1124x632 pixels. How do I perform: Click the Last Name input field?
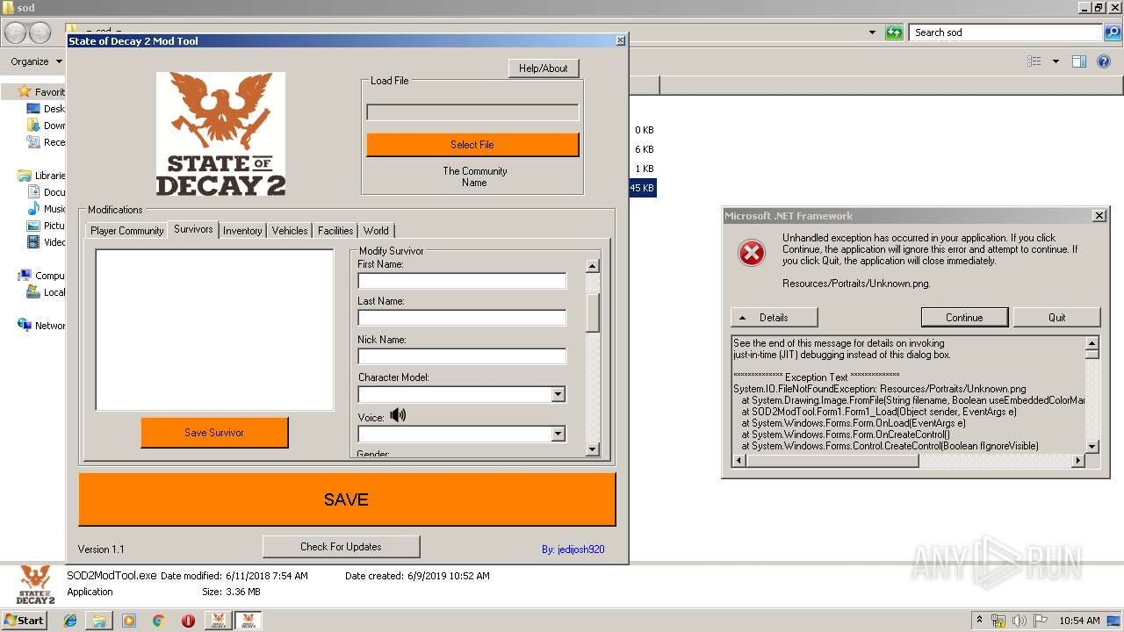[462, 318]
